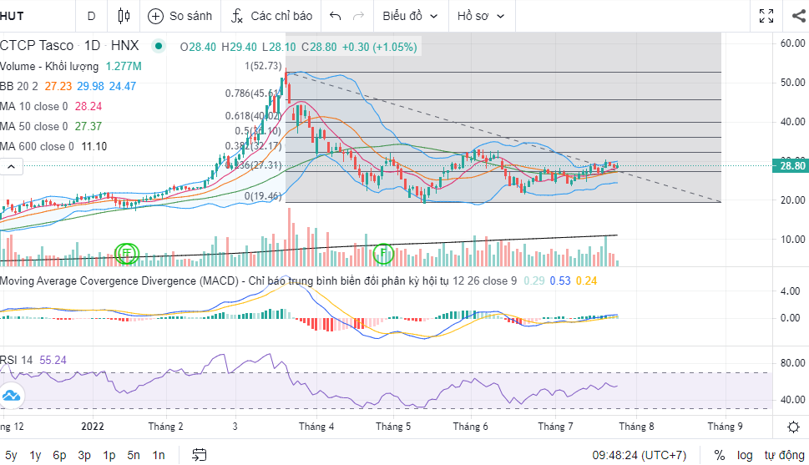
Task: Select the 3p time range
Action: click(x=84, y=455)
